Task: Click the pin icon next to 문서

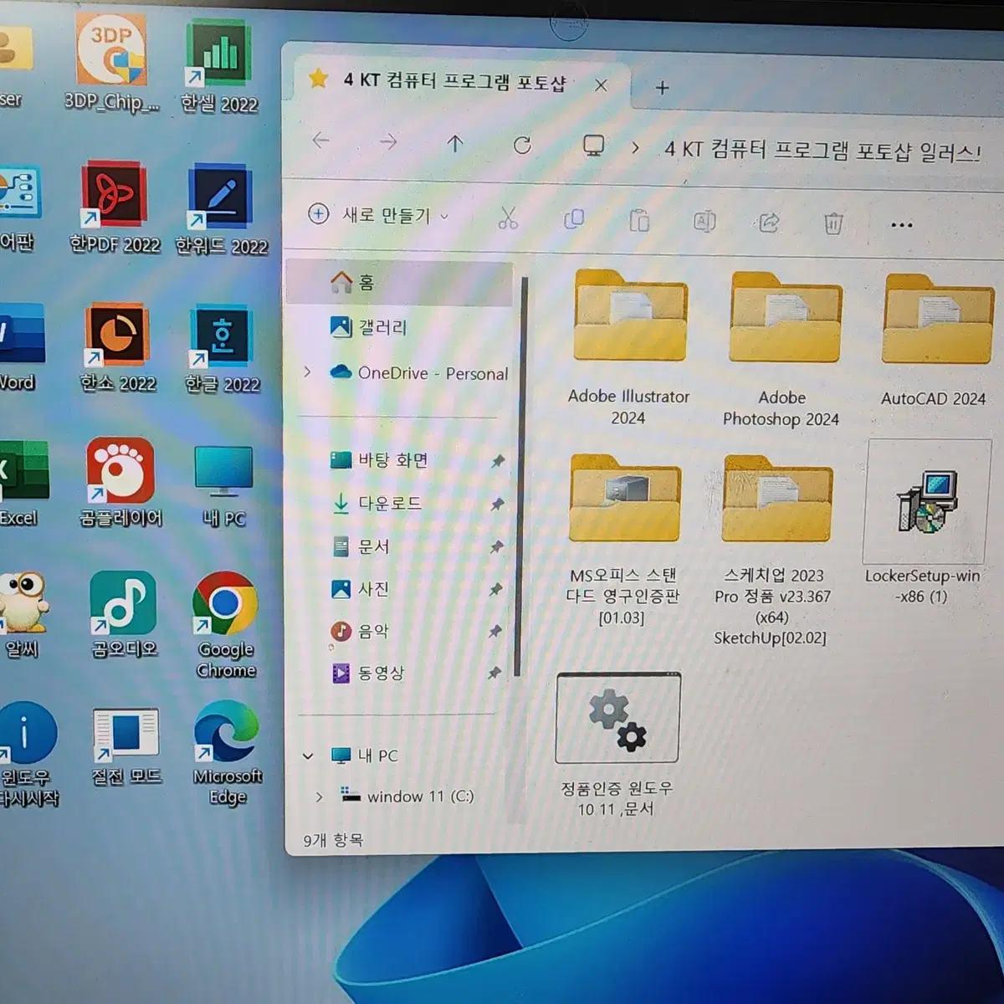Action: point(496,547)
